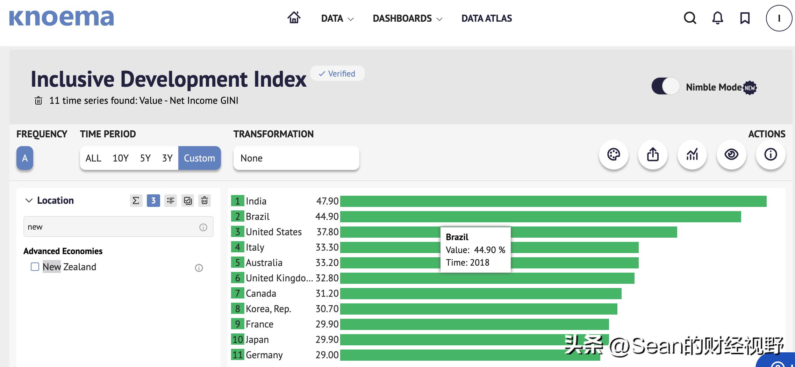Viewport: 795px width, 367px height.
Task: Open the DATA dropdown menu
Action: (337, 19)
